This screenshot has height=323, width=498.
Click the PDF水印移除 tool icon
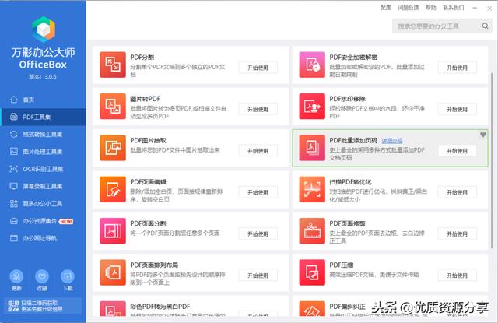tap(312, 106)
